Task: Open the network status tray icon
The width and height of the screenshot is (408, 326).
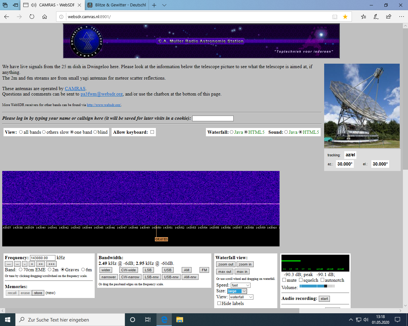Action: coord(359,320)
